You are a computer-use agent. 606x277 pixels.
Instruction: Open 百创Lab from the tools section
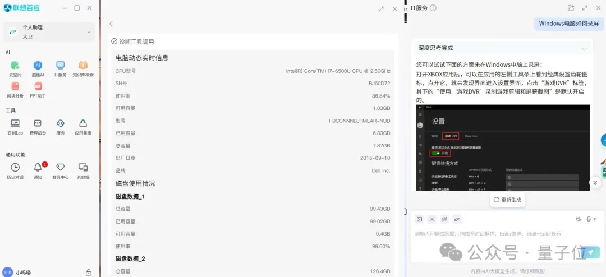point(15,123)
